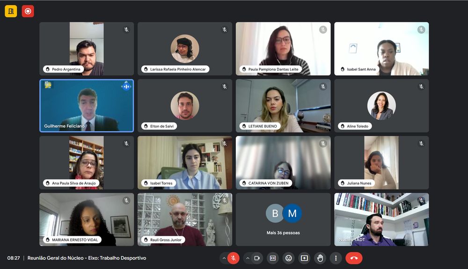This screenshot has height=269, width=468.
Task: Expand the microphone audio settings chevron
Action: [x=224, y=258]
